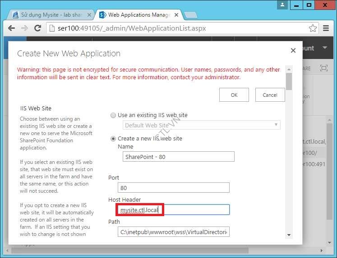Close the Sử dụng Mysite tab
337x258 pixels.
(89, 15)
